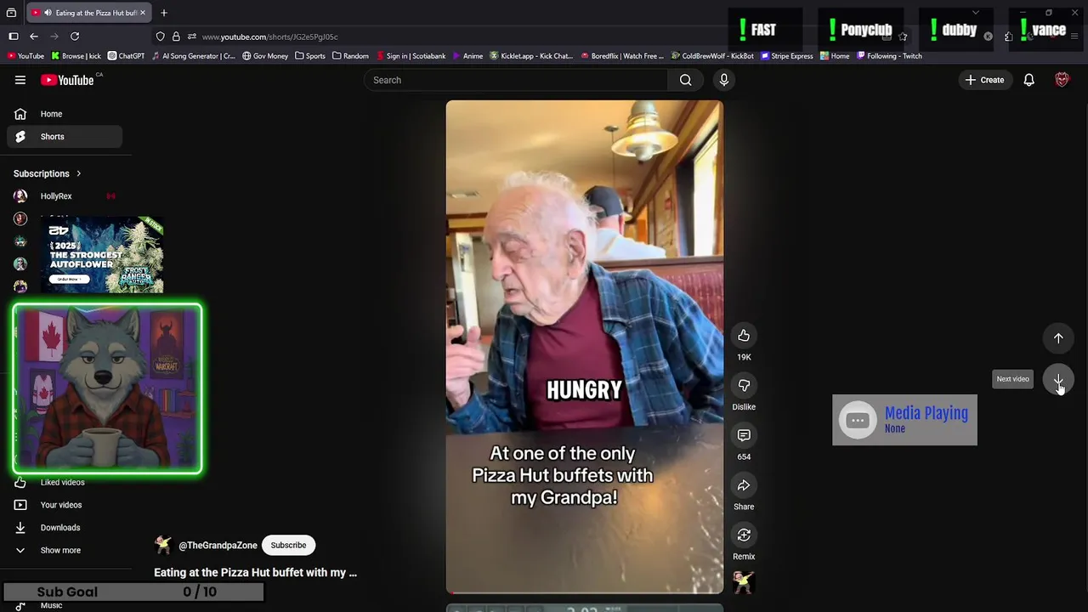Open YouTube notifications bell
The width and height of the screenshot is (1088, 612).
point(1028,80)
